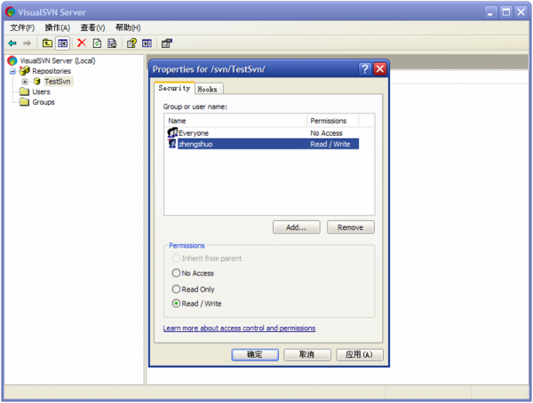
Task: Click the TestSvn repository cylinder icon
Action: click(37, 82)
